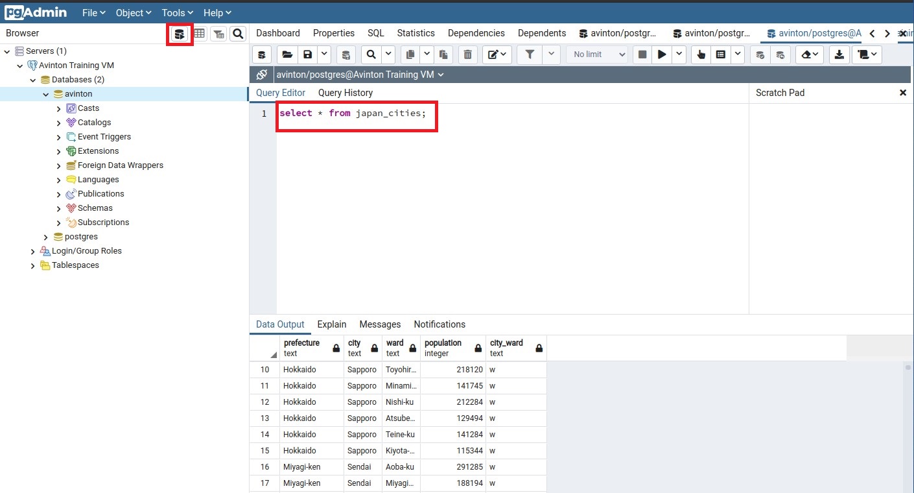
Task: Select the Extensions tree item
Action: pos(98,151)
